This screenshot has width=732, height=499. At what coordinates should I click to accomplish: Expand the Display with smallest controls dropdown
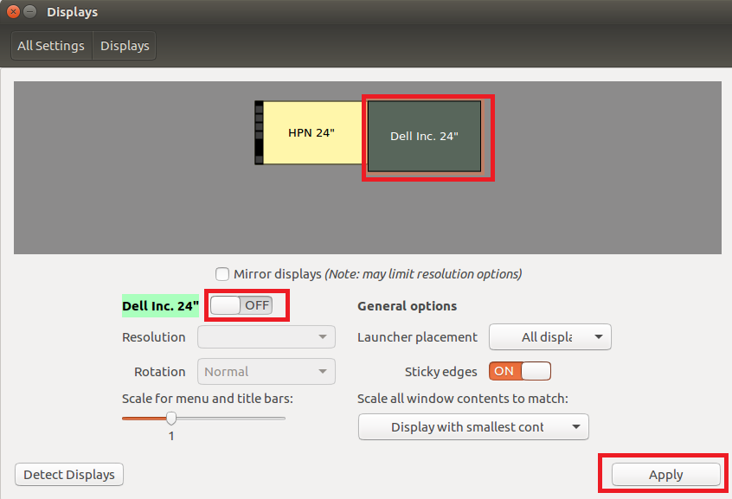pyautogui.click(x=473, y=426)
